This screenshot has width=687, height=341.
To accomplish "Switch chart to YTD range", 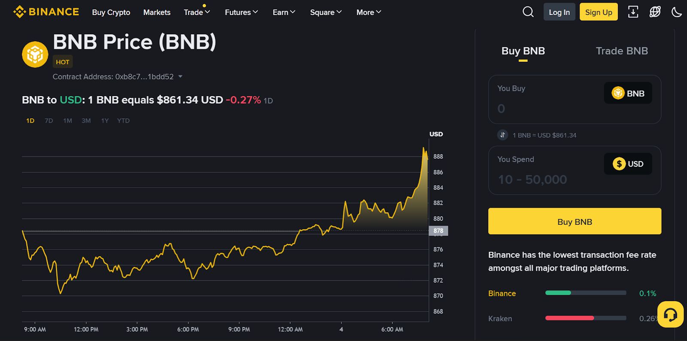I will (123, 121).
